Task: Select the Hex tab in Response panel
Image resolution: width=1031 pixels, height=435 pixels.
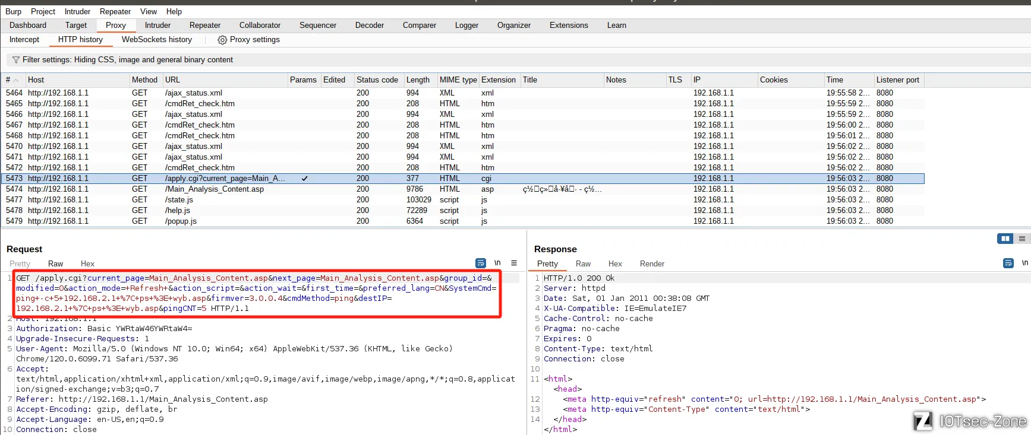Action: pos(615,263)
